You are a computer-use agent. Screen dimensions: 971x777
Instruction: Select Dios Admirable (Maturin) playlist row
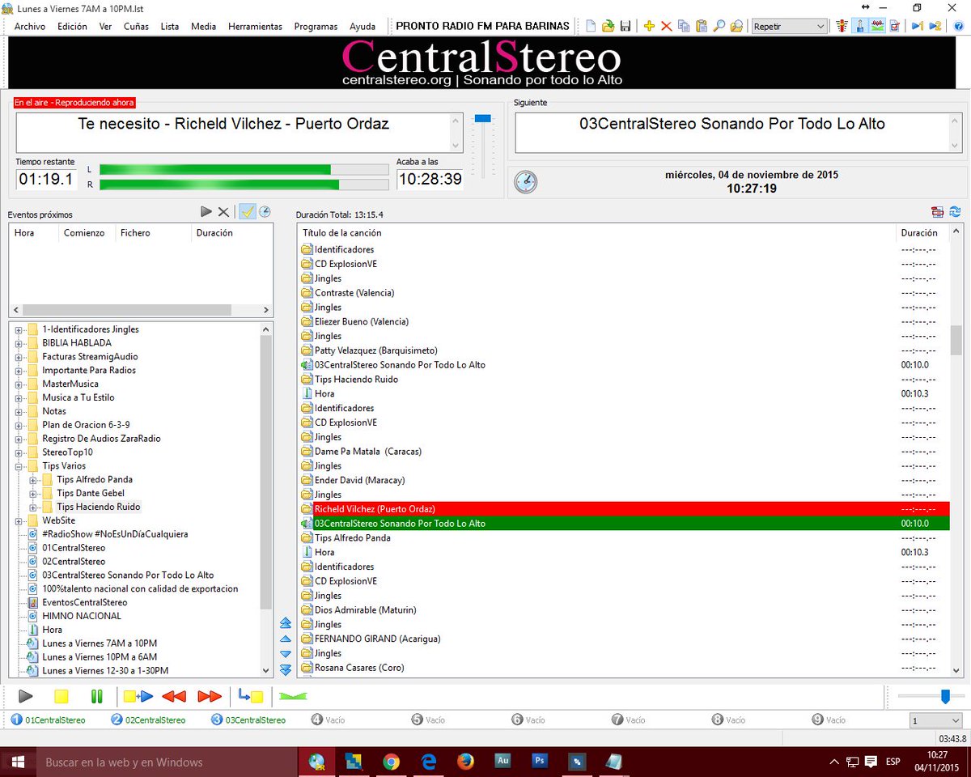click(x=623, y=610)
